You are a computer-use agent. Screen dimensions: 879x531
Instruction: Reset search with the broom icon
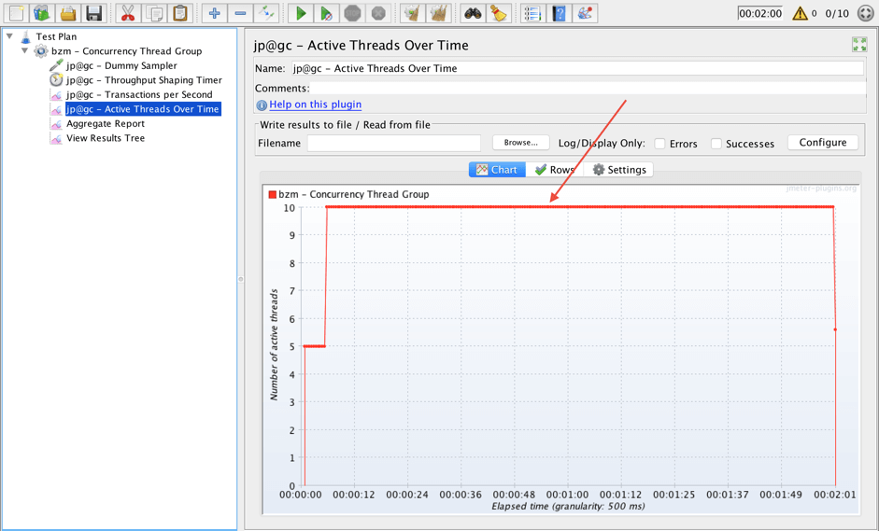click(499, 13)
